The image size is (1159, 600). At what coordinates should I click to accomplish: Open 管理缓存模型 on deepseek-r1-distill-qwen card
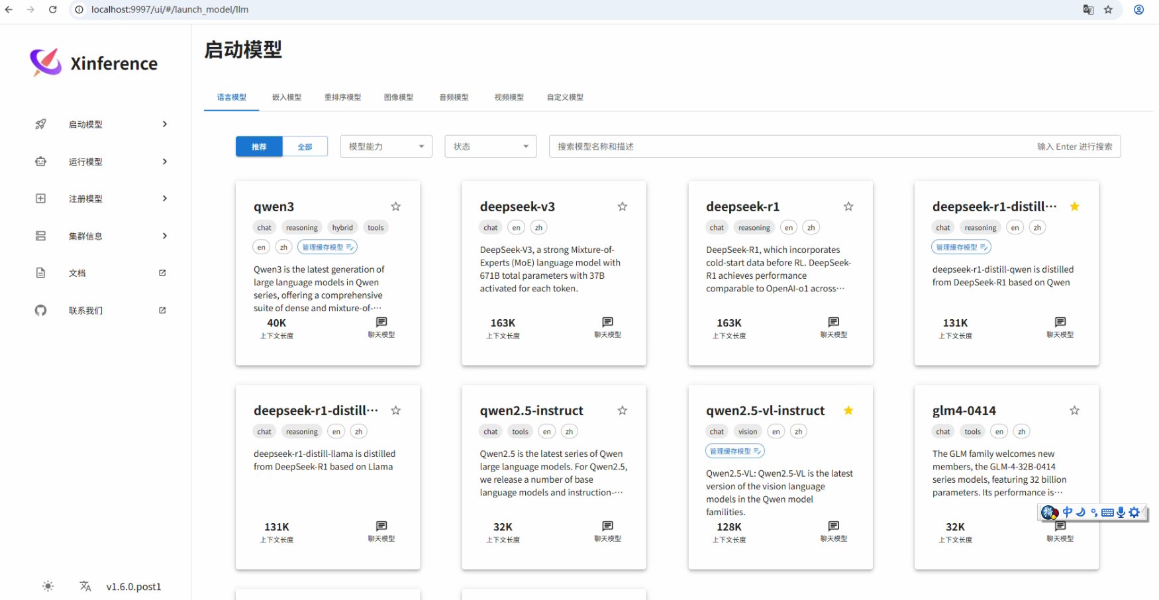(962, 247)
